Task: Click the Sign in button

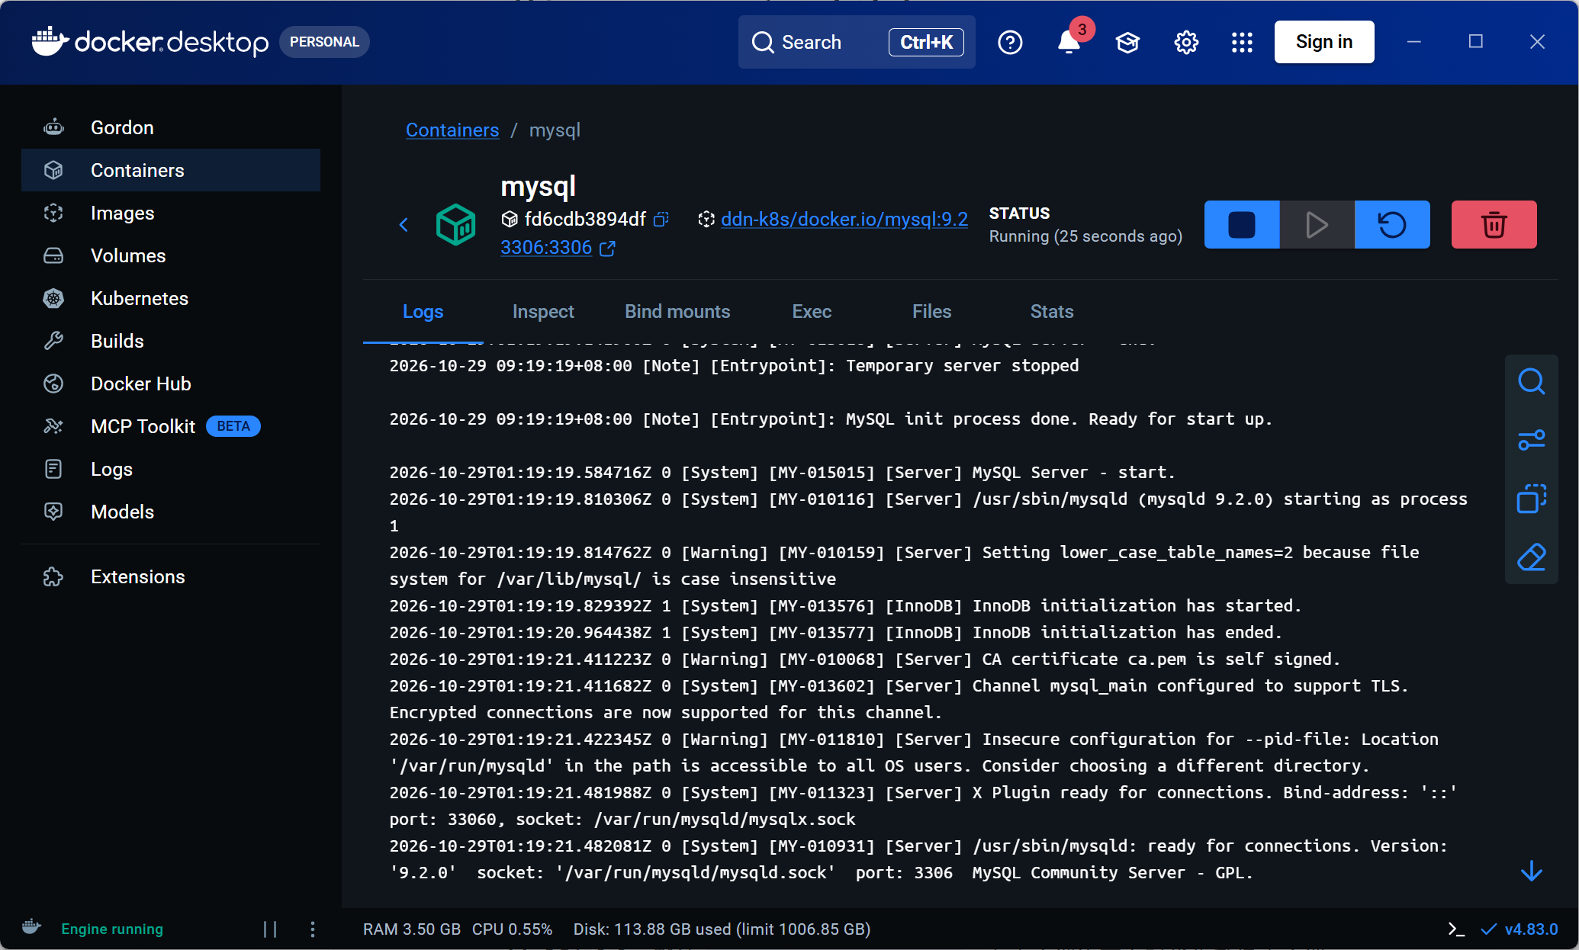Action: pos(1324,42)
